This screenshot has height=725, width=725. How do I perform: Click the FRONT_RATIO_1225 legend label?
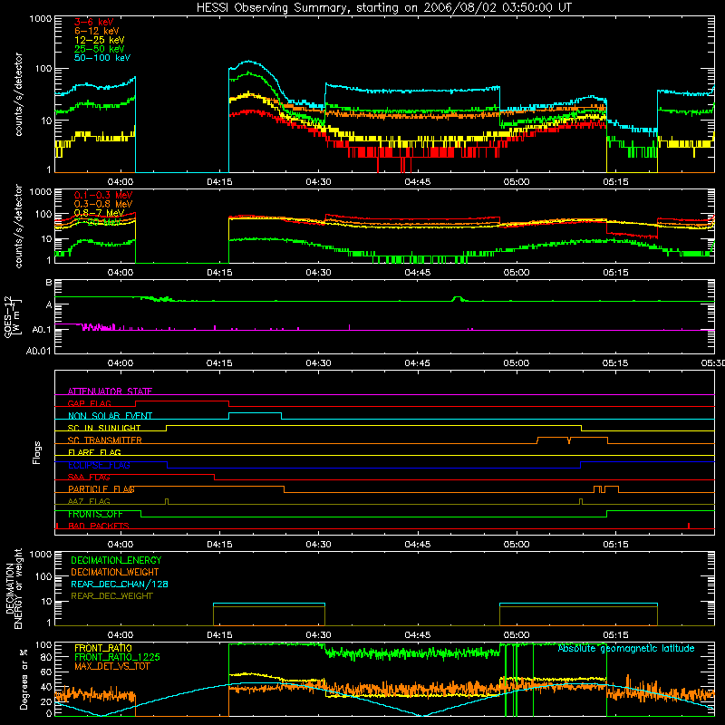coord(117,657)
